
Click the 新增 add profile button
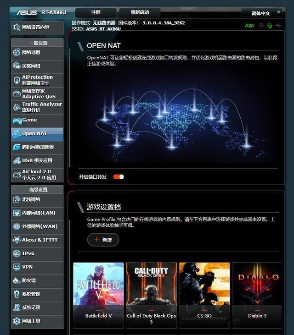(103, 240)
